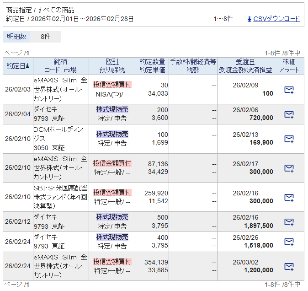308x291 pixels.
Task: Click alert icon for ダイセキ 26/02/12 trade
Action: [x=289, y=222]
